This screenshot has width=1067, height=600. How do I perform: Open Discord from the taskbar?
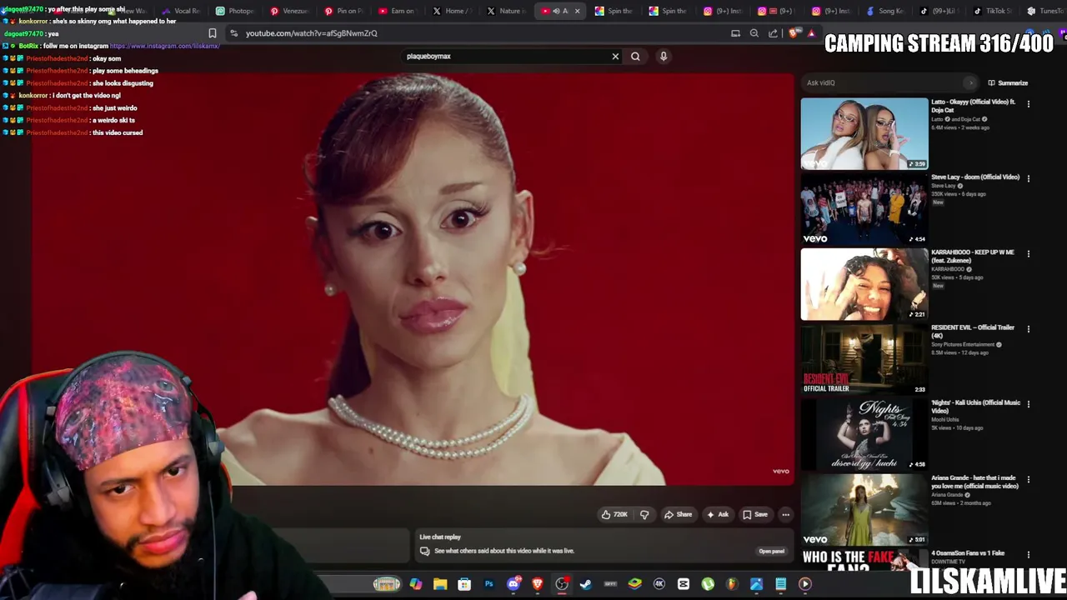click(513, 584)
